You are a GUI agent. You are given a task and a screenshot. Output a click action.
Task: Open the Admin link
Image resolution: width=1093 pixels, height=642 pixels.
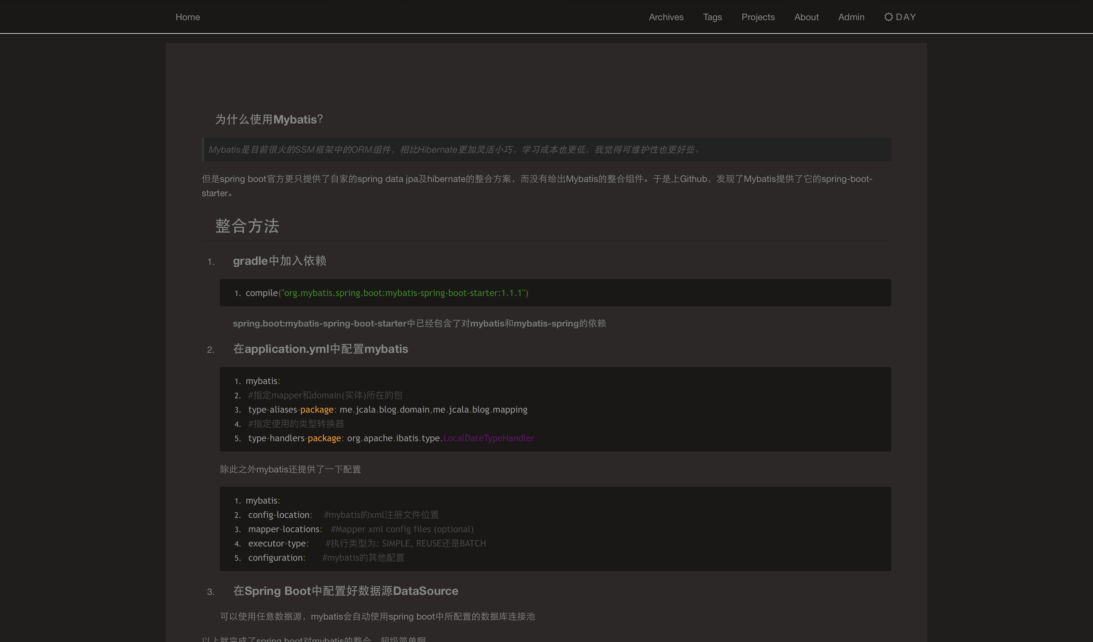[x=851, y=17]
